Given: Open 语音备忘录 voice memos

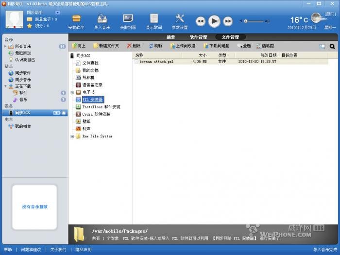Looking at the screenshot, I should click(x=92, y=85).
